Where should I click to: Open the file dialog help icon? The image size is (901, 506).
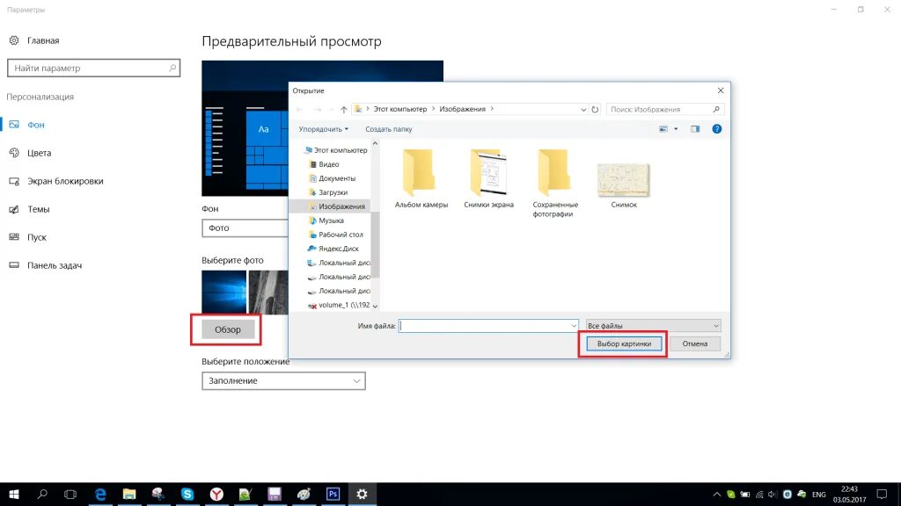[716, 129]
